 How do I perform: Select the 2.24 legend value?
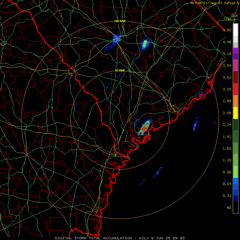click(x=227, y=125)
